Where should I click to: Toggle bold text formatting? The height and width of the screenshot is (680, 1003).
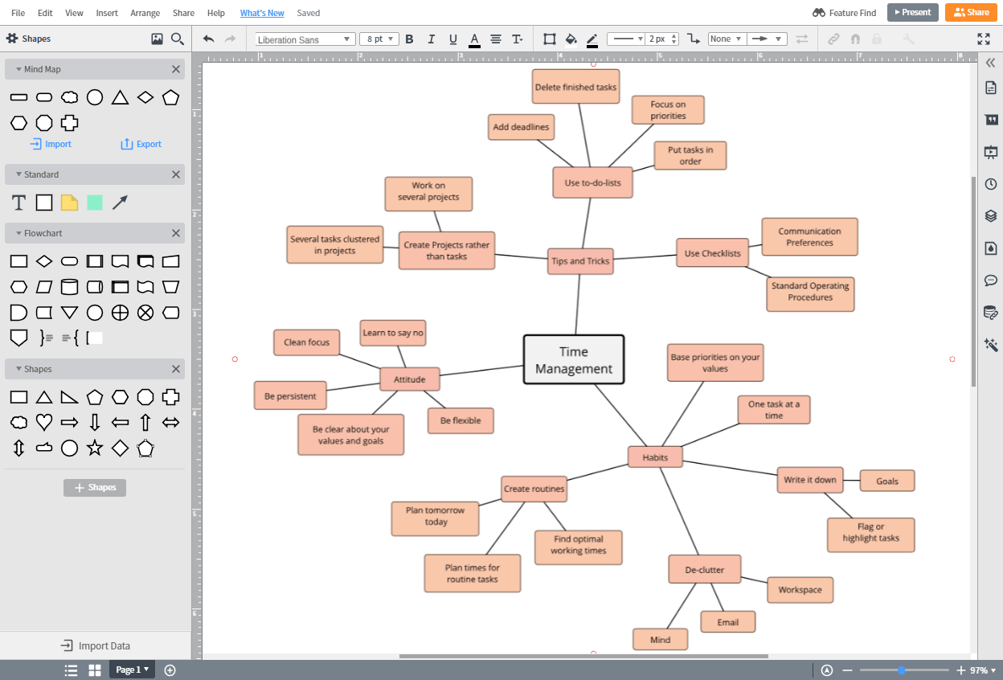(409, 39)
